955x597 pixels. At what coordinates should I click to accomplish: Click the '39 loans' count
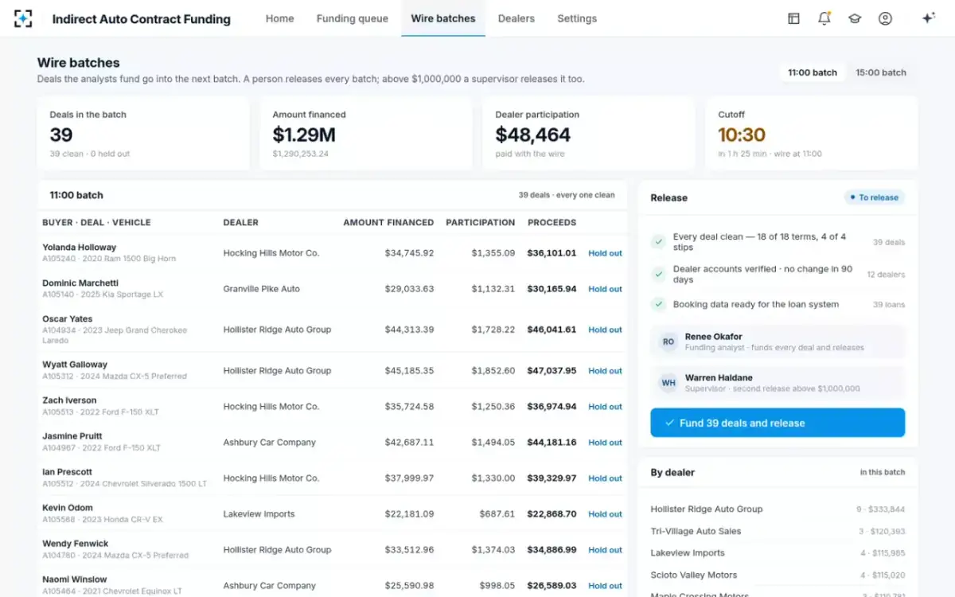[889, 305]
